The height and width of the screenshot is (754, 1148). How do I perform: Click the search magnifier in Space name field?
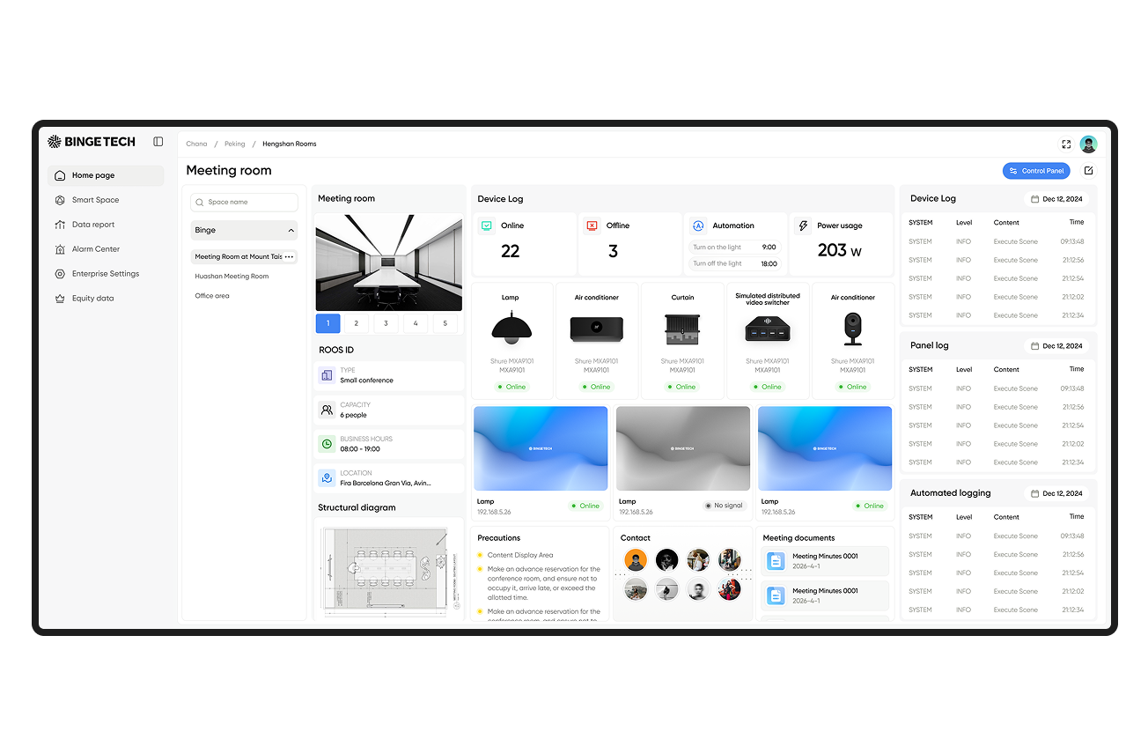click(200, 202)
